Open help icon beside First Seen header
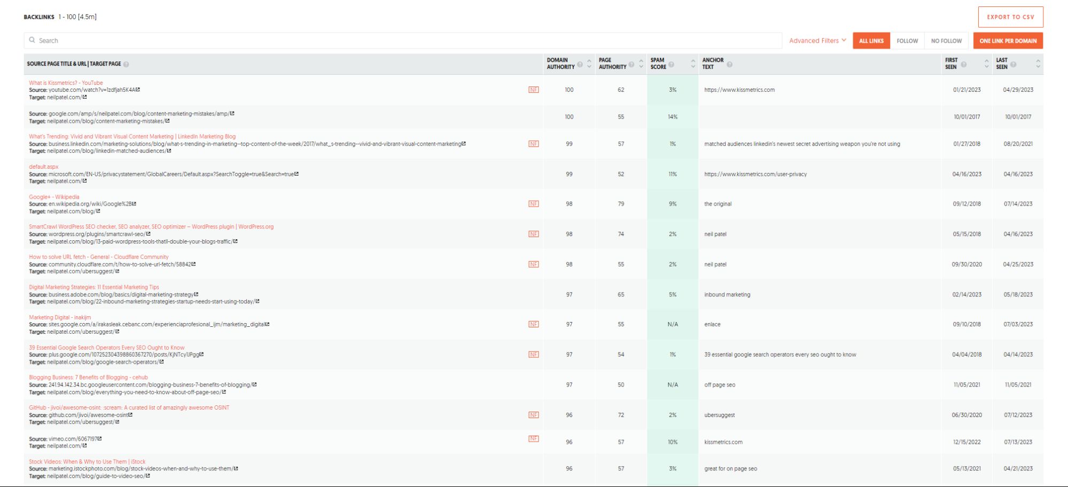The height and width of the screenshot is (487, 1068). (x=964, y=65)
